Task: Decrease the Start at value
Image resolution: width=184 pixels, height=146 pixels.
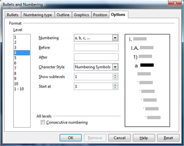Action: click(115, 88)
